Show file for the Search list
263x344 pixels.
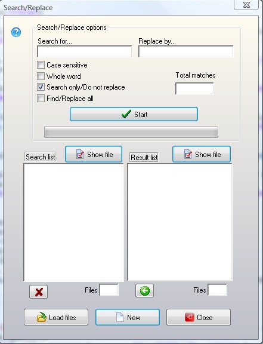click(94, 154)
